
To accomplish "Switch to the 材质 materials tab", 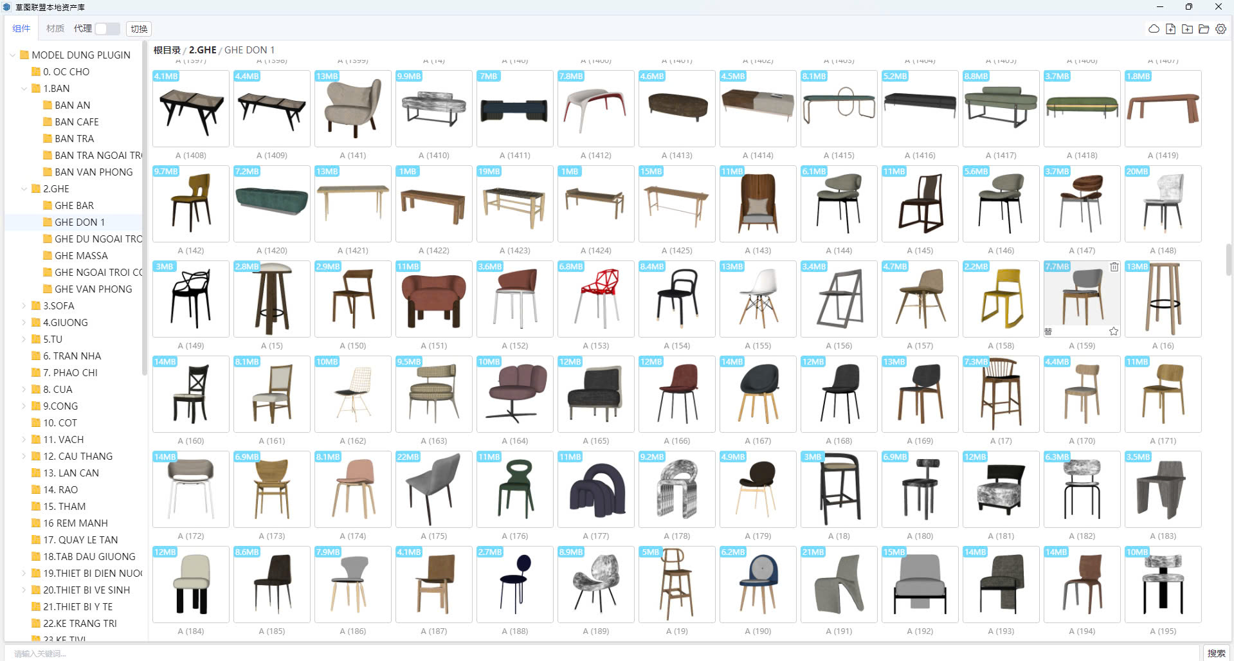I will click(x=55, y=29).
